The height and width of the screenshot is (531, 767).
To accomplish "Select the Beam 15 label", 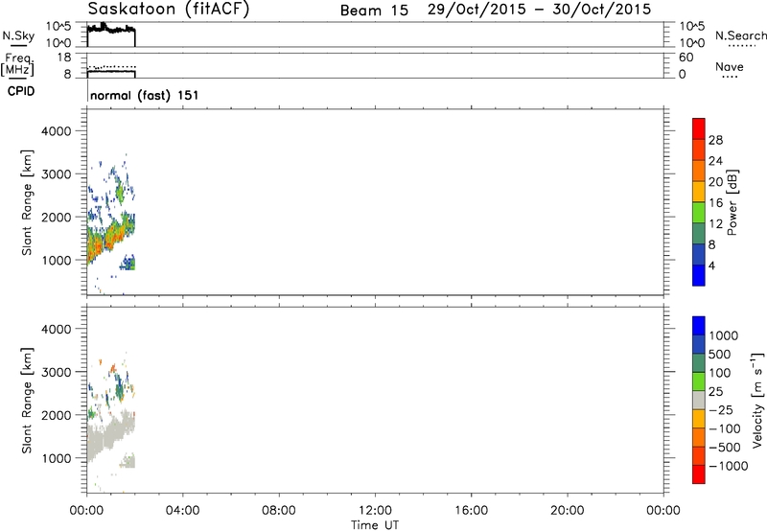I will pyautogui.click(x=374, y=11).
